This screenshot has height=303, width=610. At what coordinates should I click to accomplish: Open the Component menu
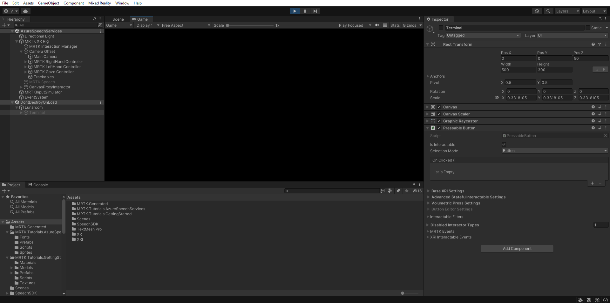(74, 3)
